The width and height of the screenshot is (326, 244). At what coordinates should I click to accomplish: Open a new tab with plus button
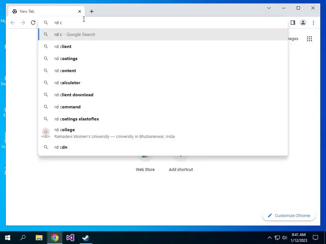[x=92, y=11]
